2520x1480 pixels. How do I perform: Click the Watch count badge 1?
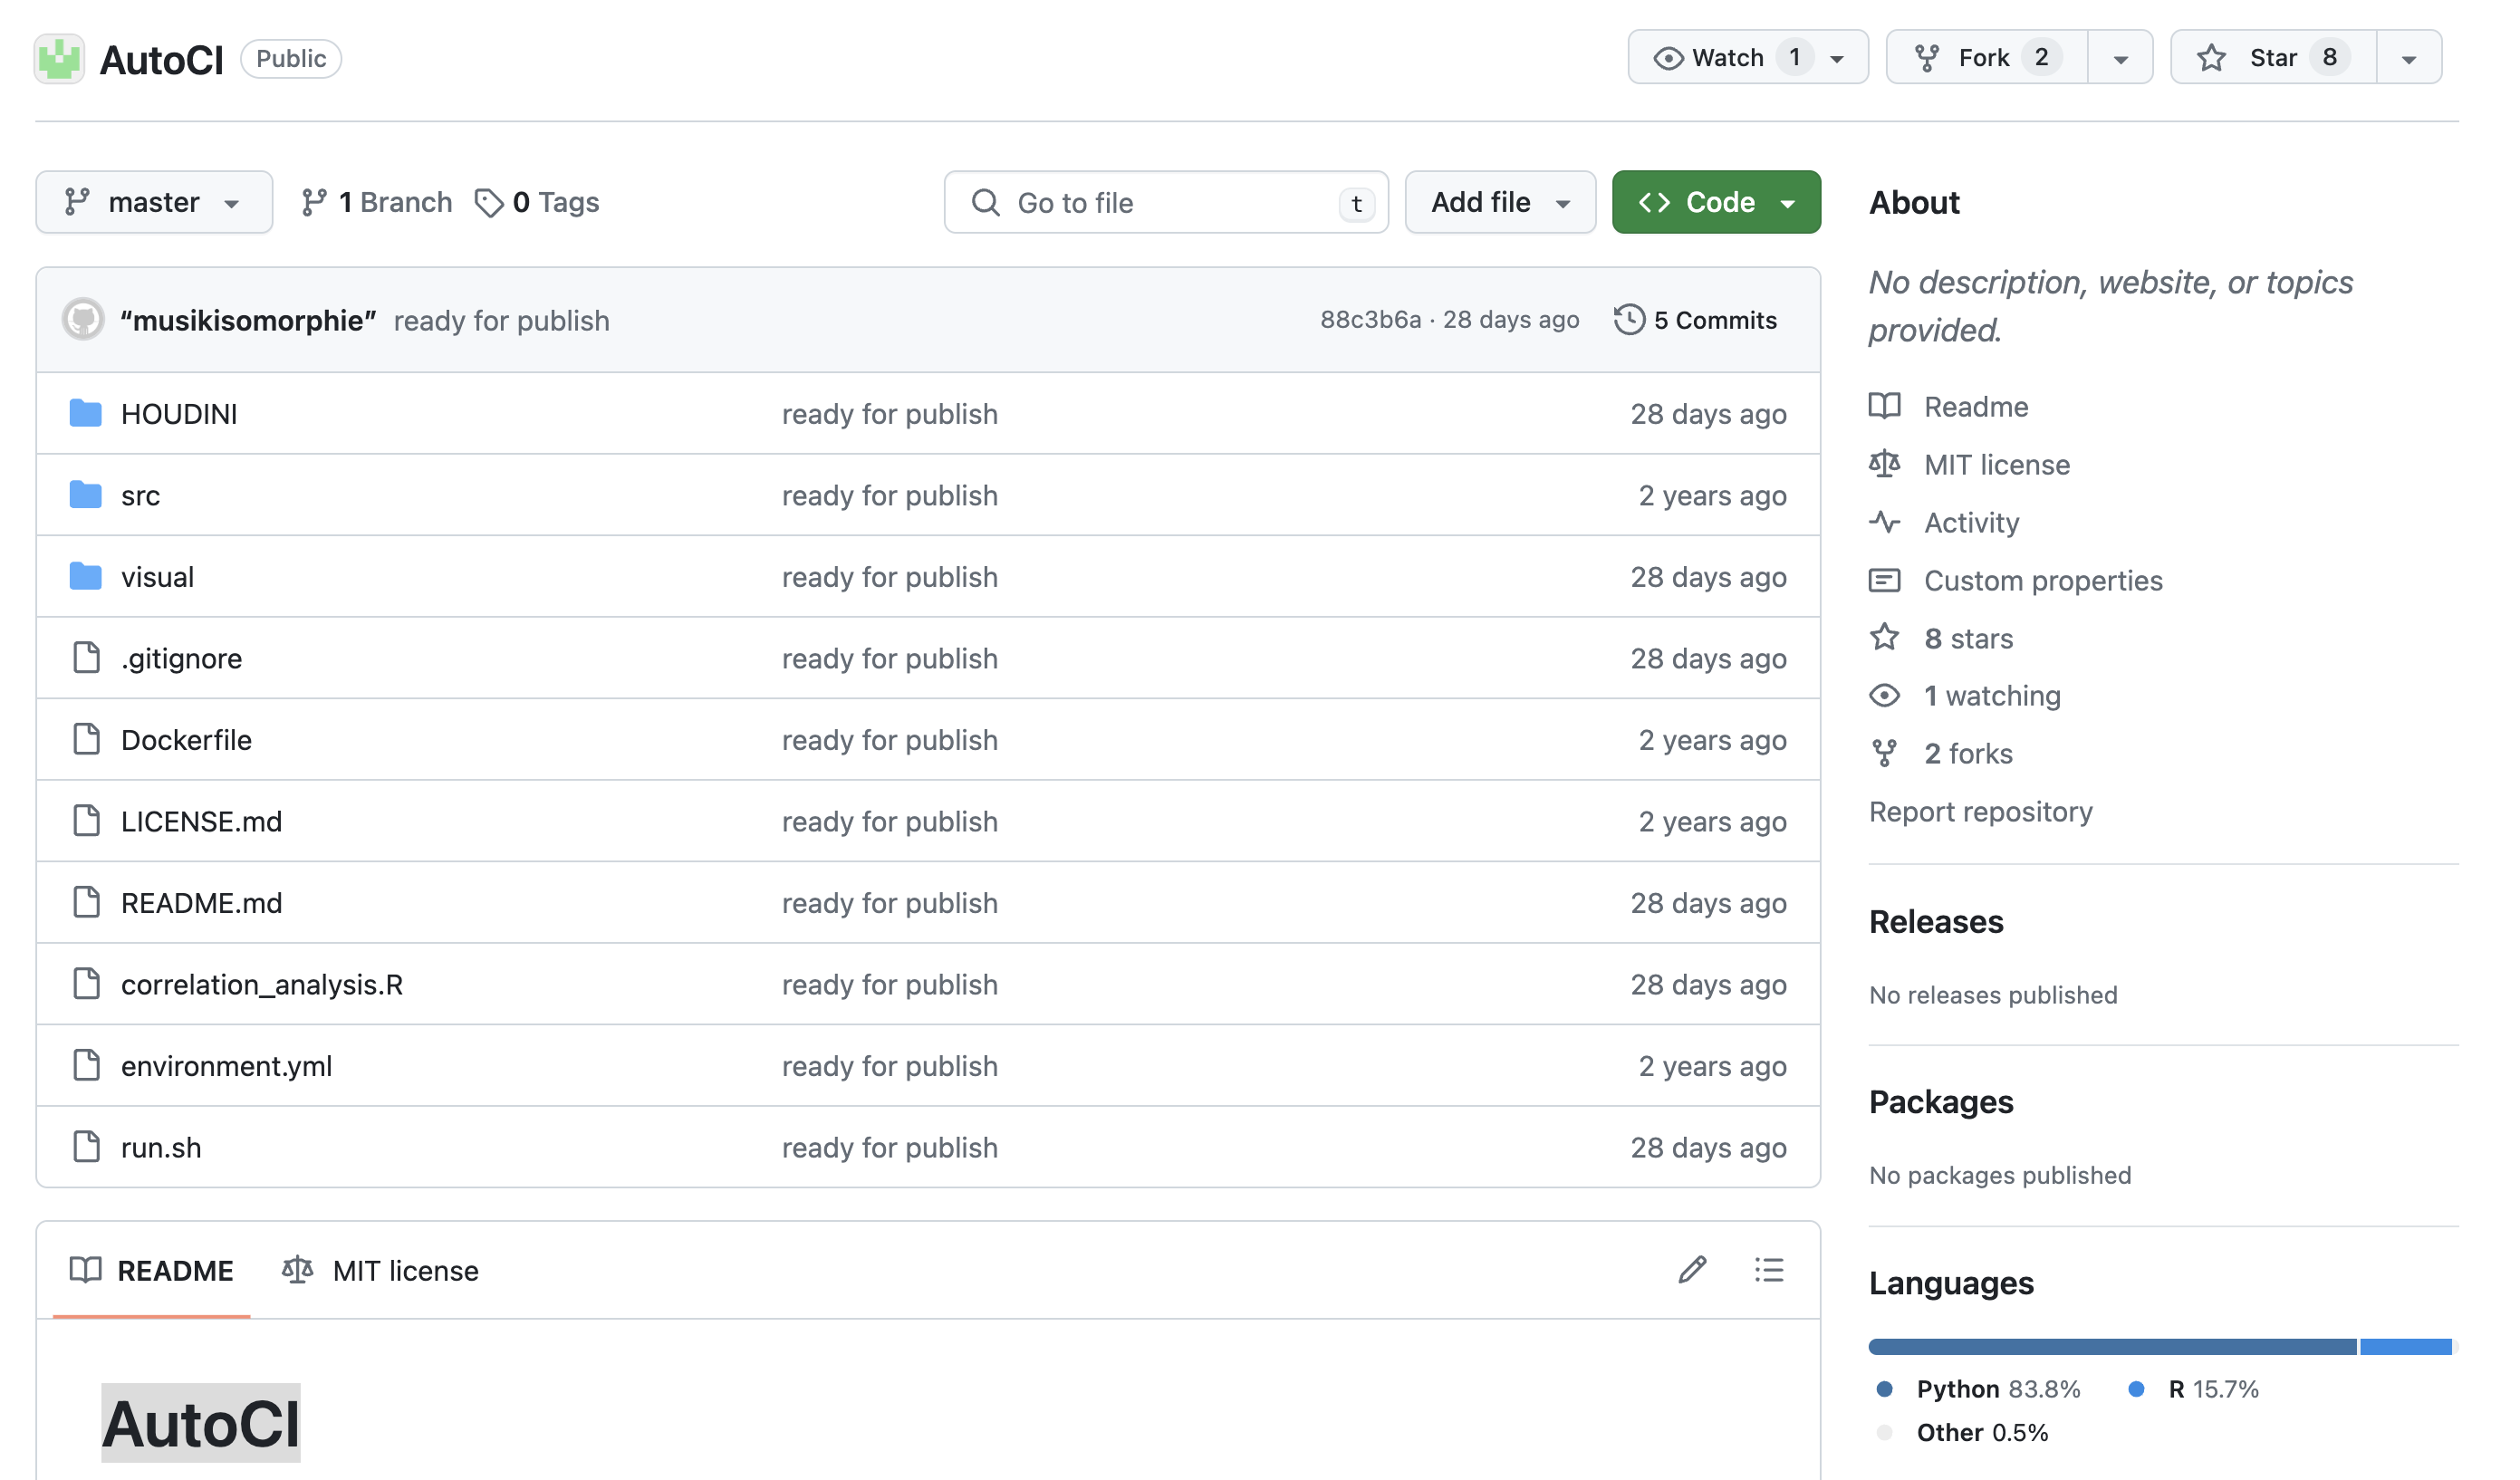click(x=1795, y=57)
